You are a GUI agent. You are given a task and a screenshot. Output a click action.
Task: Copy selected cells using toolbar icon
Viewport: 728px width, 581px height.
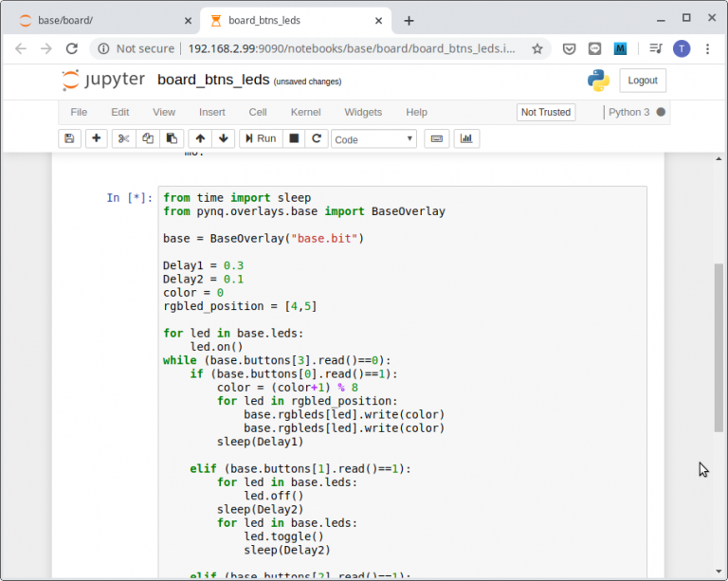pos(147,138)
